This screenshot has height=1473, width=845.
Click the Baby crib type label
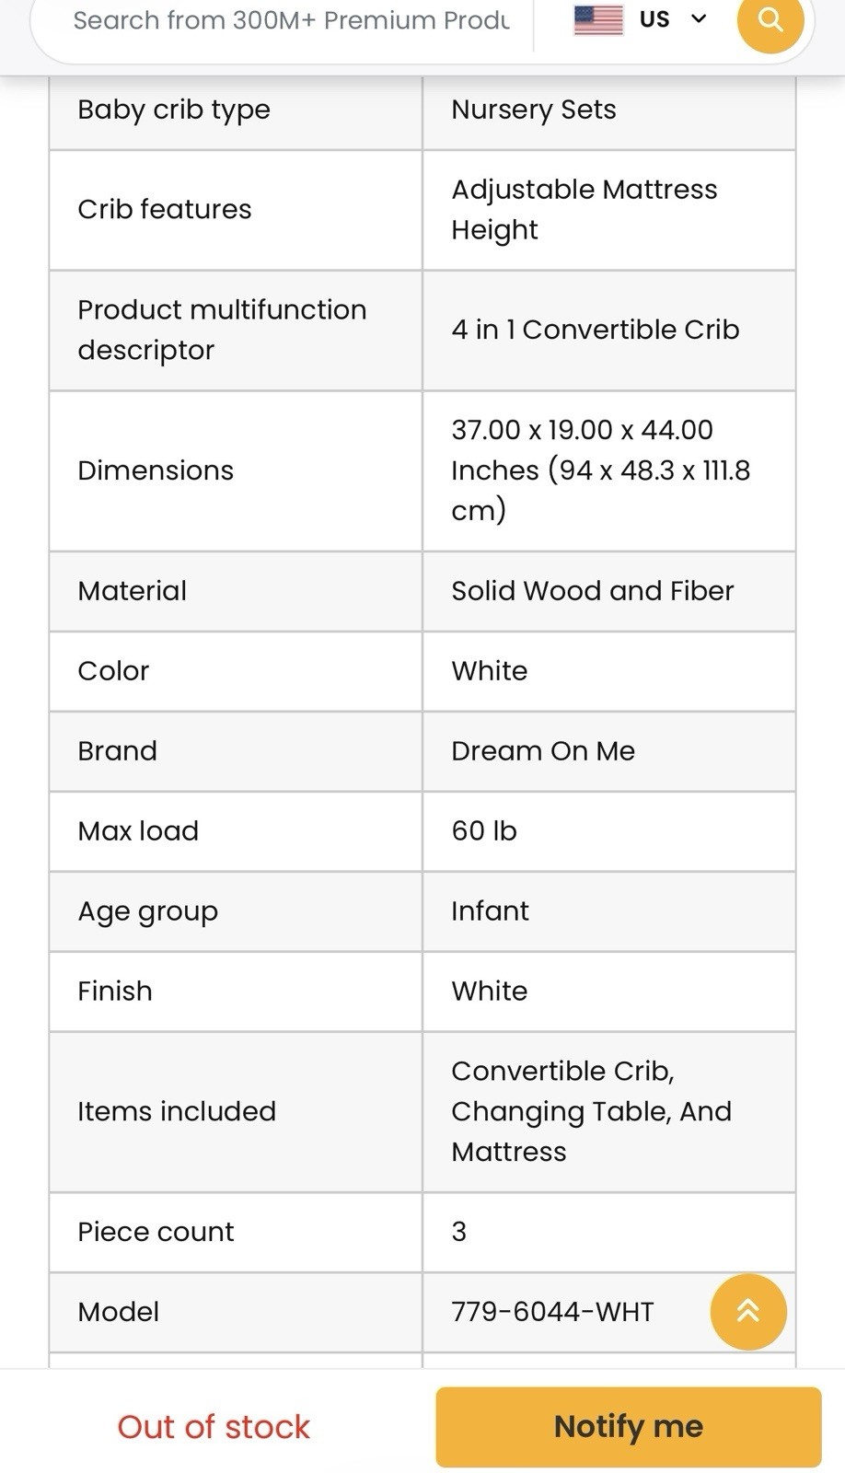[174, 110]
